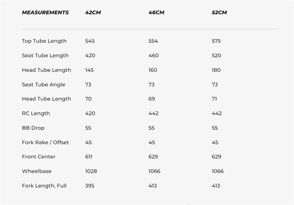Click the 575 top tube value
The image size is (294, 205).
pos(216,41)
